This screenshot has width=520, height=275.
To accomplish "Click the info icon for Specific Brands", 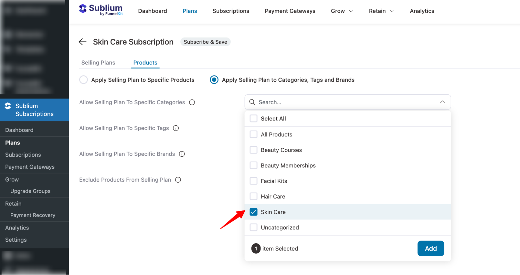I will click(182, 154).
